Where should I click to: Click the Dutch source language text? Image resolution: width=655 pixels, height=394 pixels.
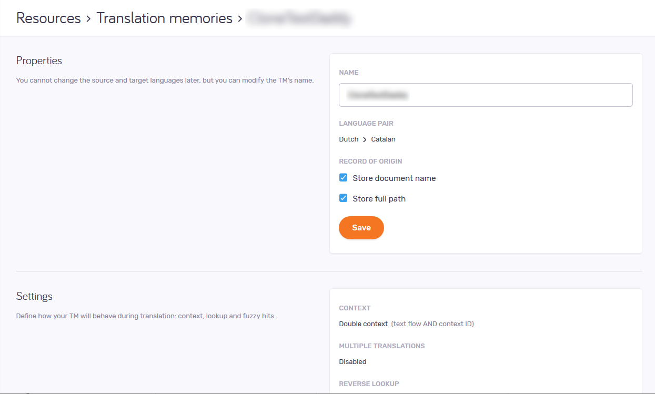pyautogui.click(x=348, y=139)
